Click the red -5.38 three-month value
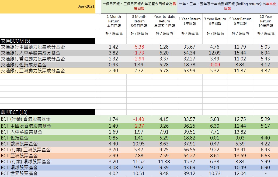 tap(139, 47)
